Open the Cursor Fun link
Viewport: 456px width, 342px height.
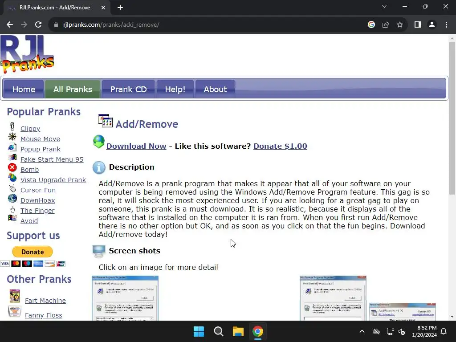pos(38,190)
